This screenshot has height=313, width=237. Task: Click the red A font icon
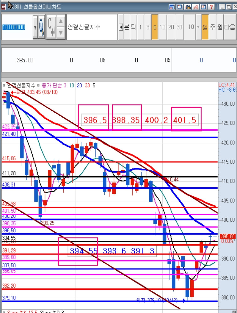(196, 7)
